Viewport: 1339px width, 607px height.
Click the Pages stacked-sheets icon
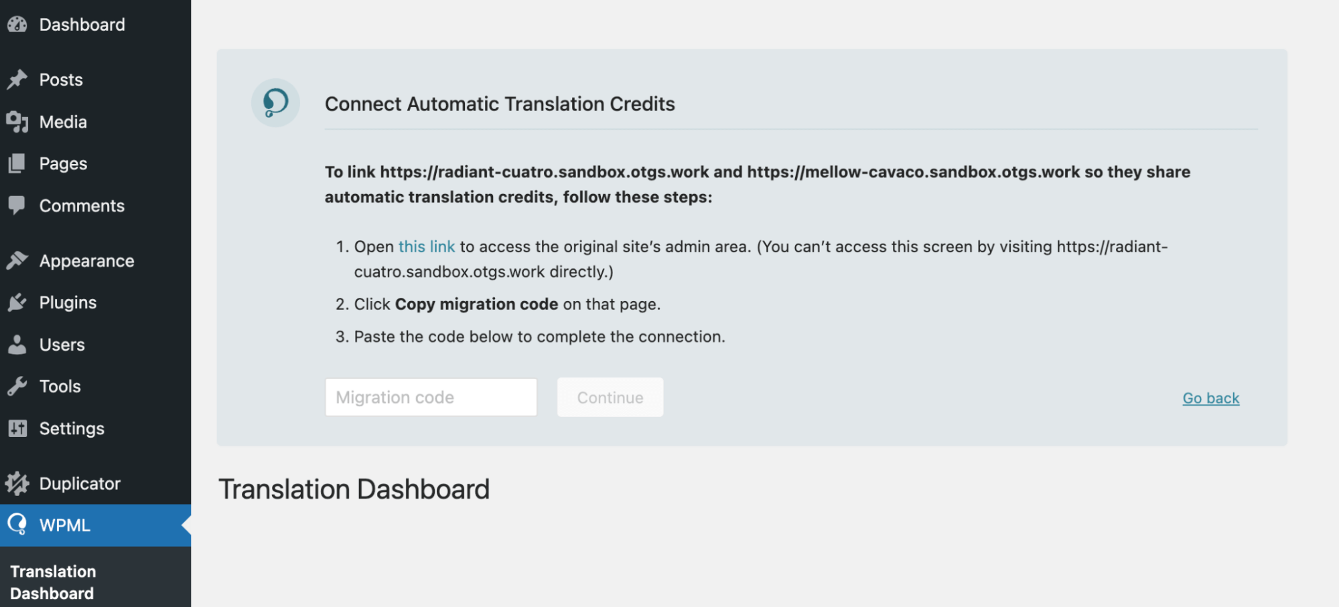tap(17, 163)
